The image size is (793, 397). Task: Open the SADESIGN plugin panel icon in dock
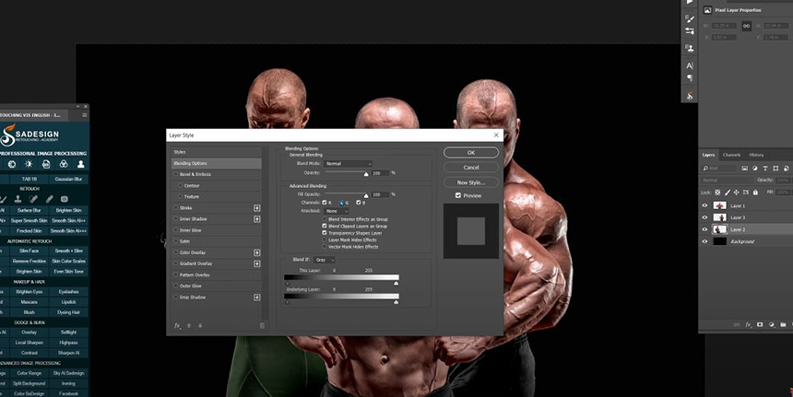point(690,96)
